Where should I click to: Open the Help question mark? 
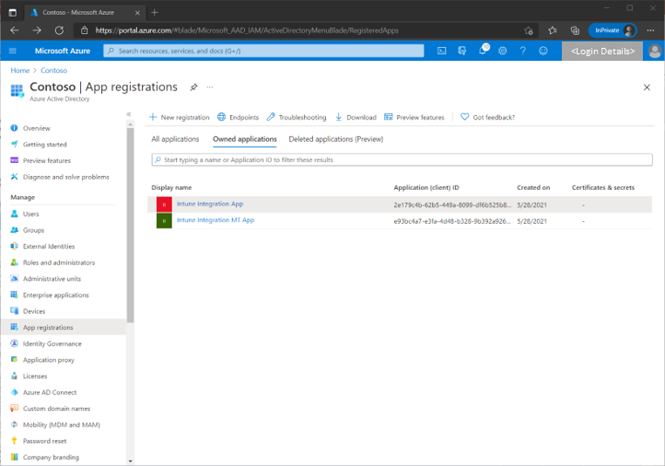pos(523,51)
